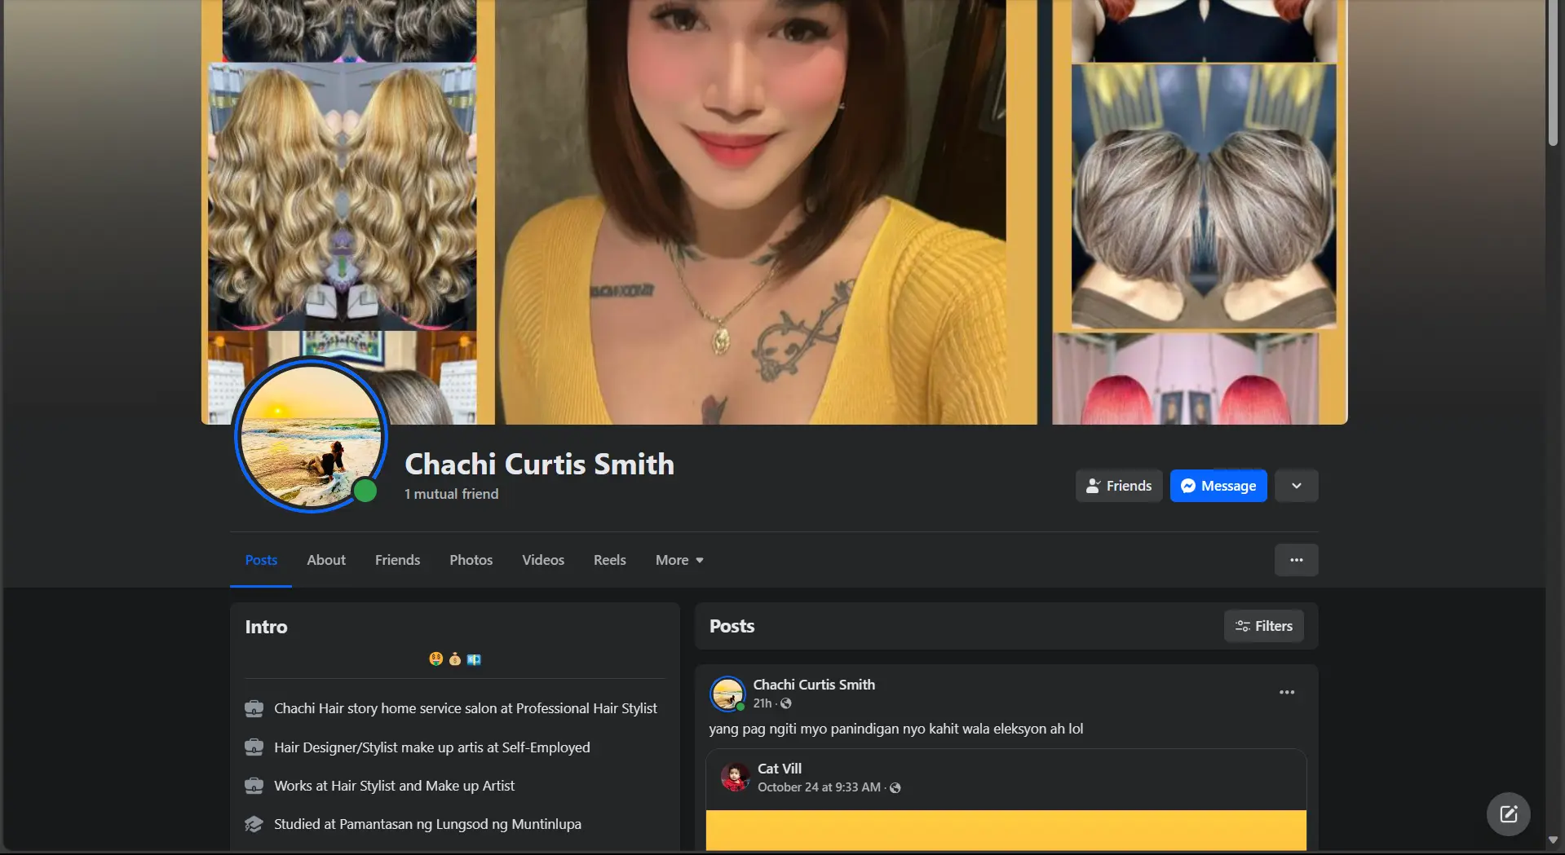Switch to the About tab
Image resolution: width=1565 pixels, height=855 pixels.
pyautogui.click(x=325, y=560)
